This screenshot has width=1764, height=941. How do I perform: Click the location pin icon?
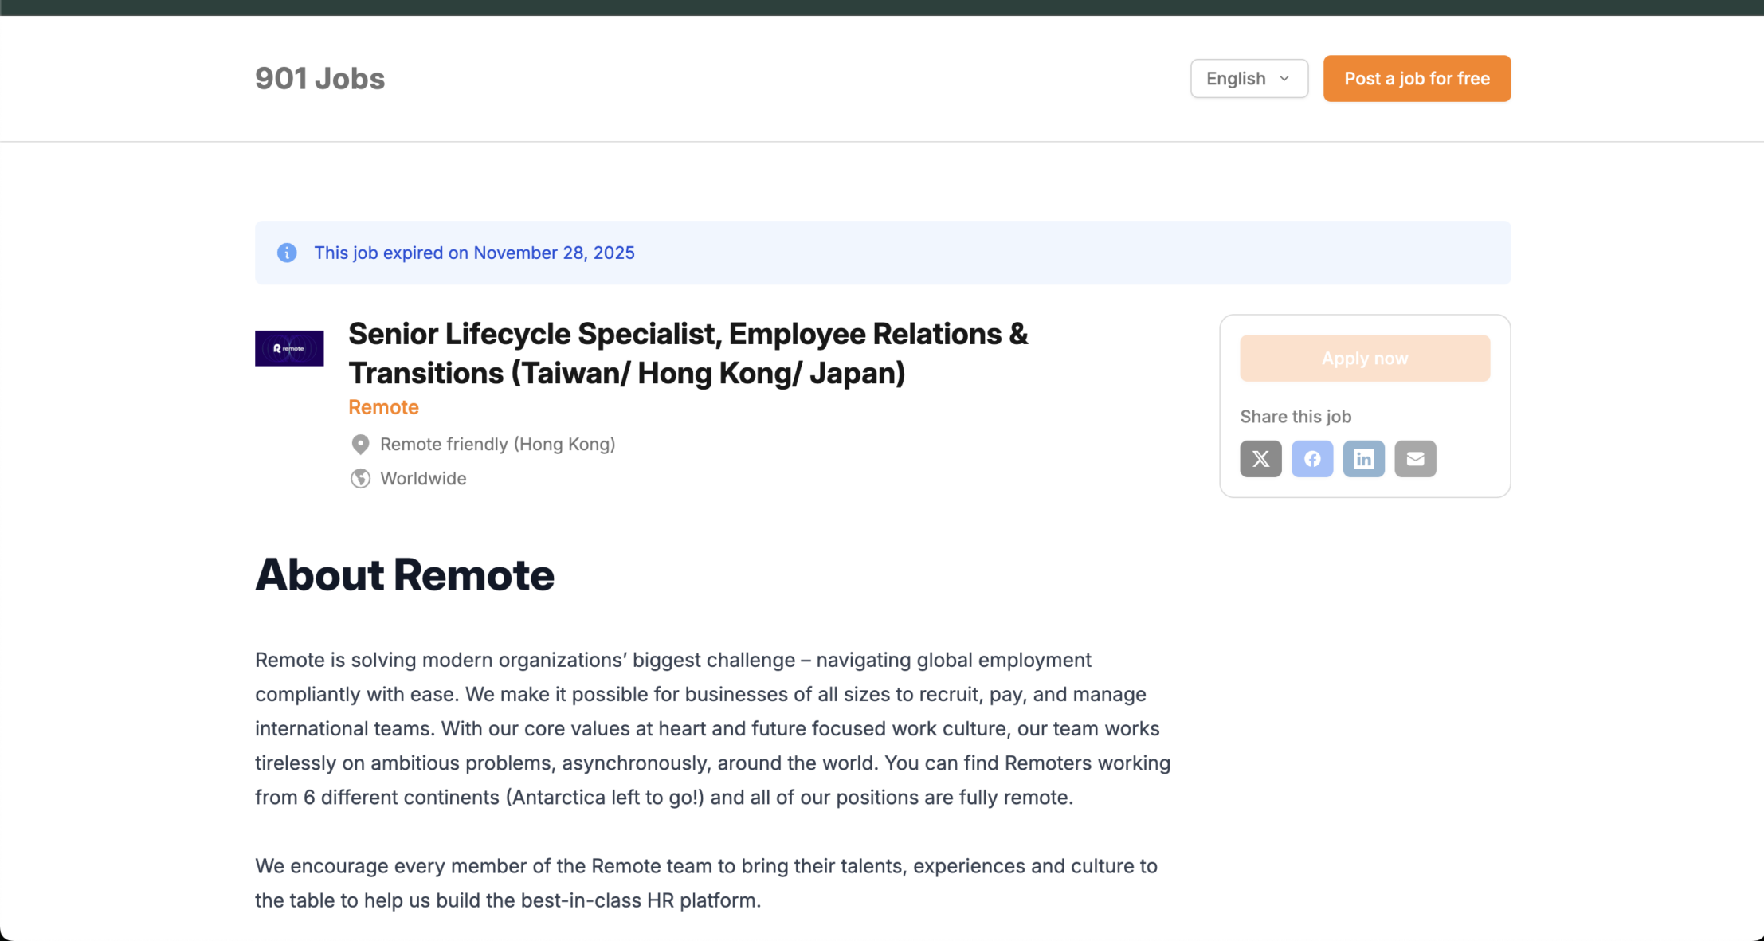point(360,445)
